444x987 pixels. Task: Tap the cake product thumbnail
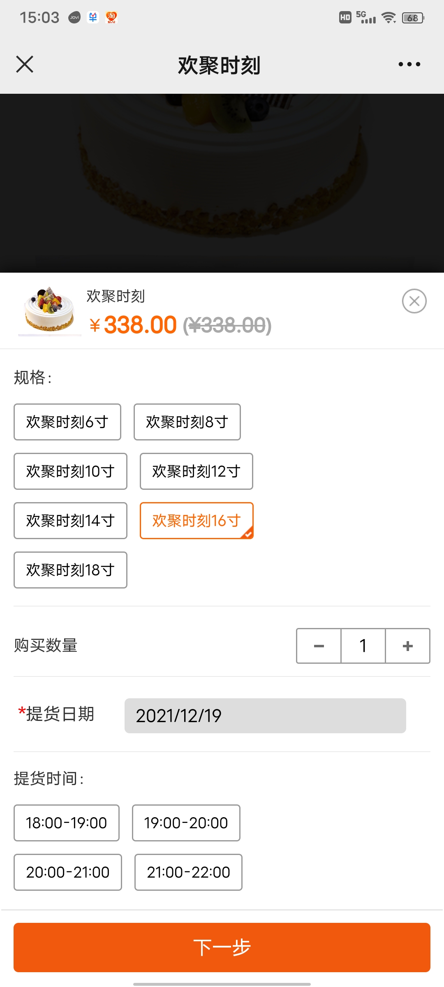49,310
